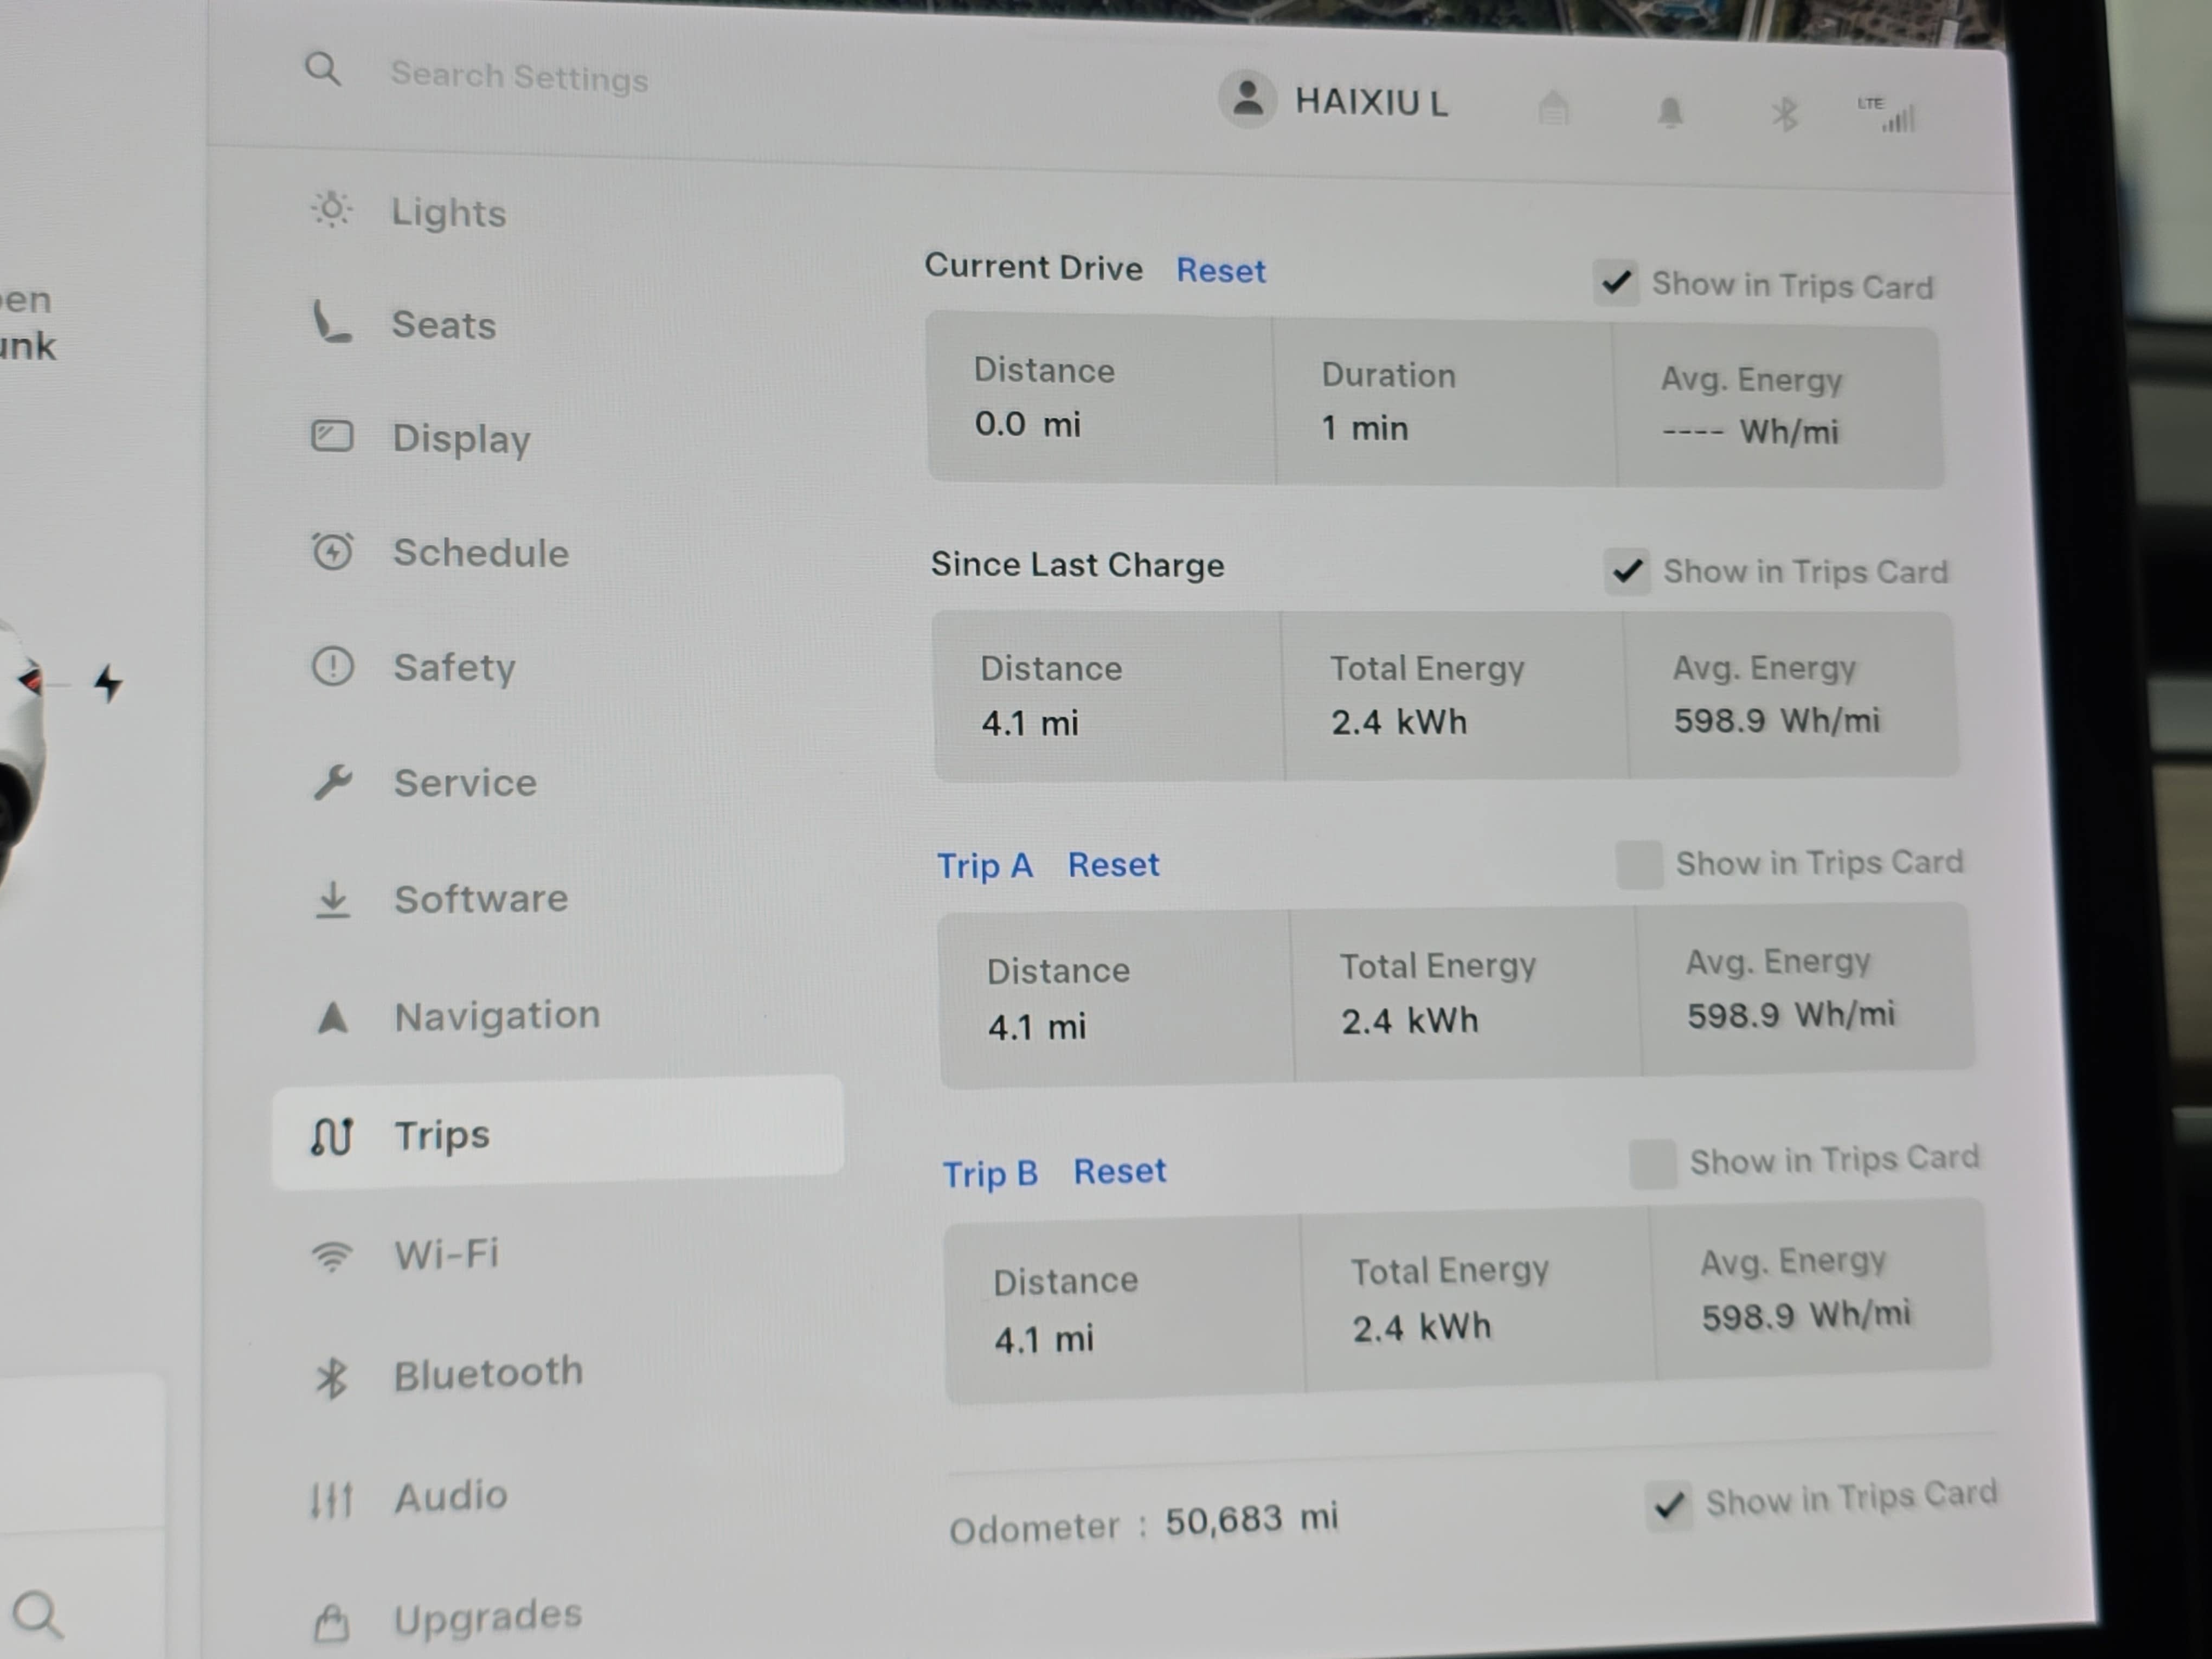Viewport: 2212px width, 1659px height.
Task: Click the Bluetooth status icon in header
Action: point(1784,113)
